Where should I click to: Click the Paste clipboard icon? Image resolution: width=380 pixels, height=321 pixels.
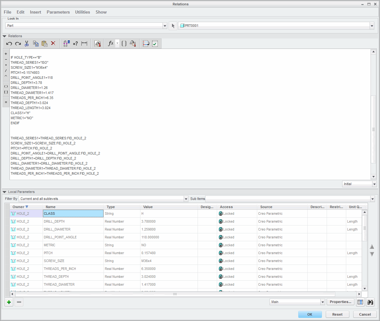click(x=45, y=44)
